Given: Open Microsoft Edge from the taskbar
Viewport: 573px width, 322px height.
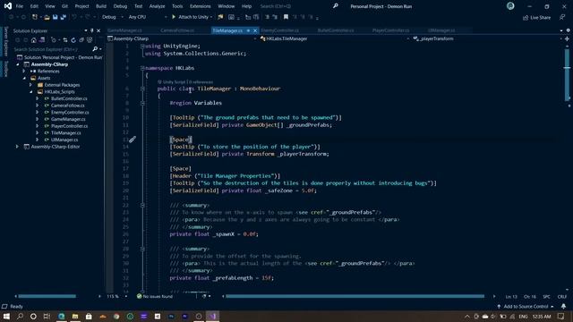Looking at the screenshot, I should (x=62, y=316).
